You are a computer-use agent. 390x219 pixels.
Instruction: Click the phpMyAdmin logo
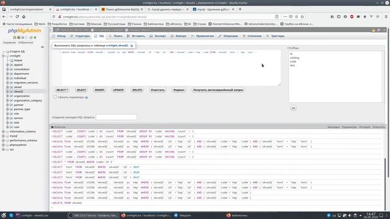point(24,31)
